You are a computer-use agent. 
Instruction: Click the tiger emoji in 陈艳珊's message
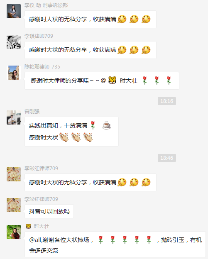(113, 81)
